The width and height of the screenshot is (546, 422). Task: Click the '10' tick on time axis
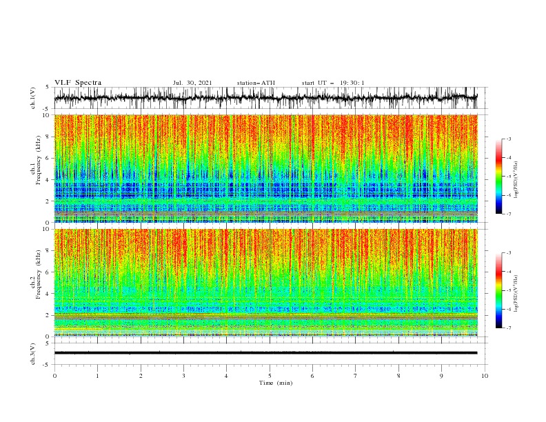coord(485,376)
